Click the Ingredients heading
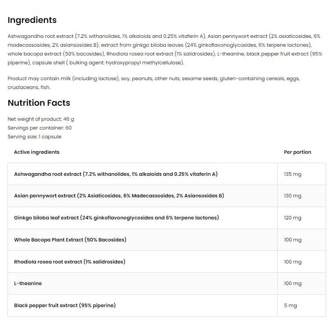 click(32, 20)
